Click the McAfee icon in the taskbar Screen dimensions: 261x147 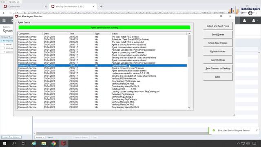pyautogui.click(x=64, y=143)
